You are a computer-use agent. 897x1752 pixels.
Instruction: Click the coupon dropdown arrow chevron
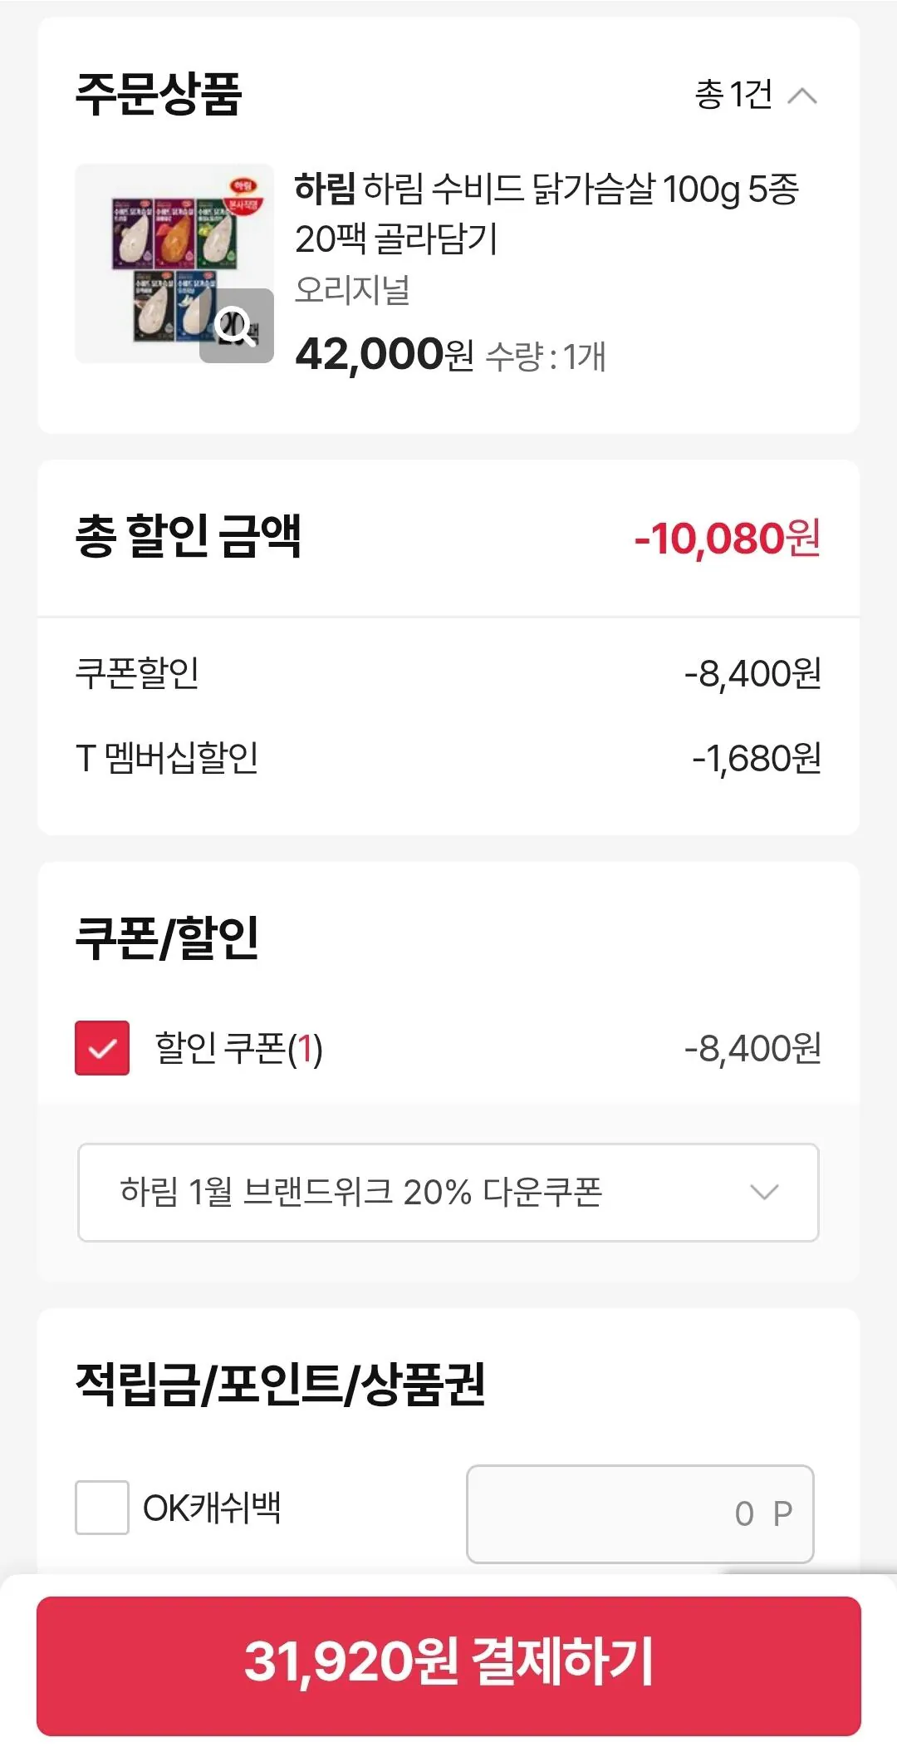click(x=764, y=1193)
